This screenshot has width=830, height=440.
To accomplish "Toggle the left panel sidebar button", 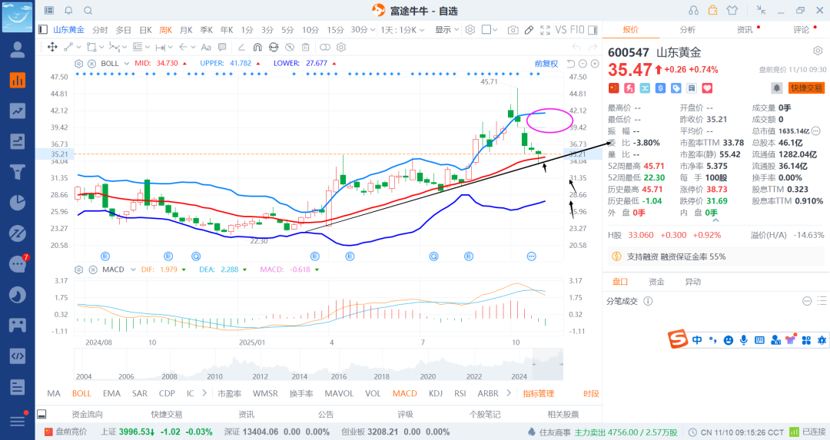I will [43, 30].
